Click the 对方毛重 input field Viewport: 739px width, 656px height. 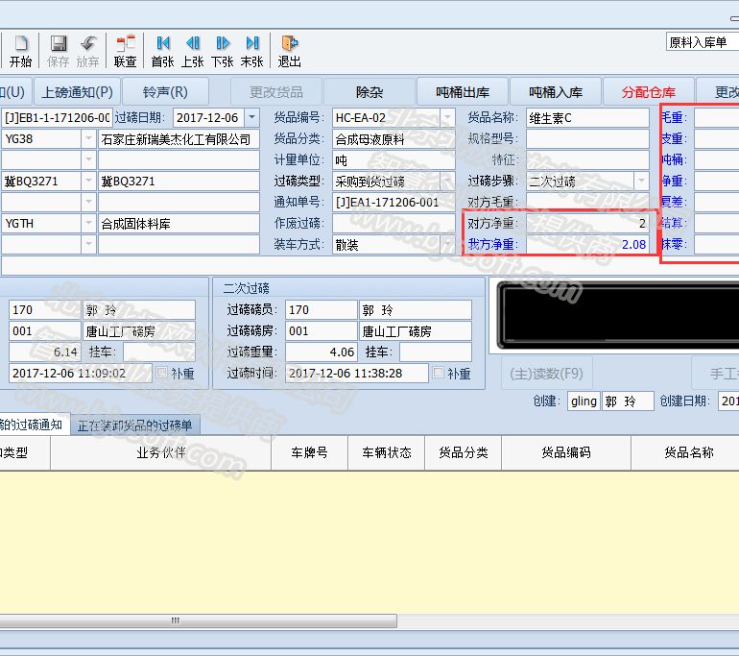[x=587, y=202]
